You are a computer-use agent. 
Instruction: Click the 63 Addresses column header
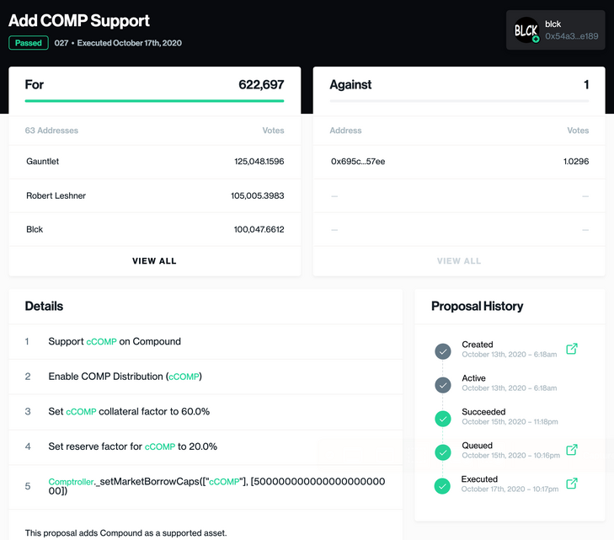click(51, 131)
